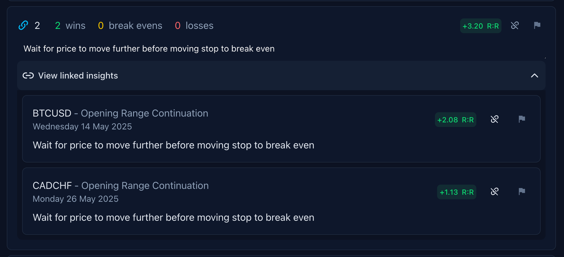Click the link icon beside View linked insights
Viewport: 564px width, 257px height.
28,76
